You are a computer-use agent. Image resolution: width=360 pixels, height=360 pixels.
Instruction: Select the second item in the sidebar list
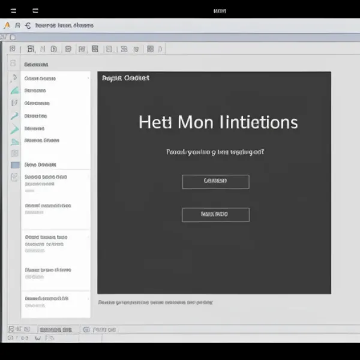tap(35, 91)
